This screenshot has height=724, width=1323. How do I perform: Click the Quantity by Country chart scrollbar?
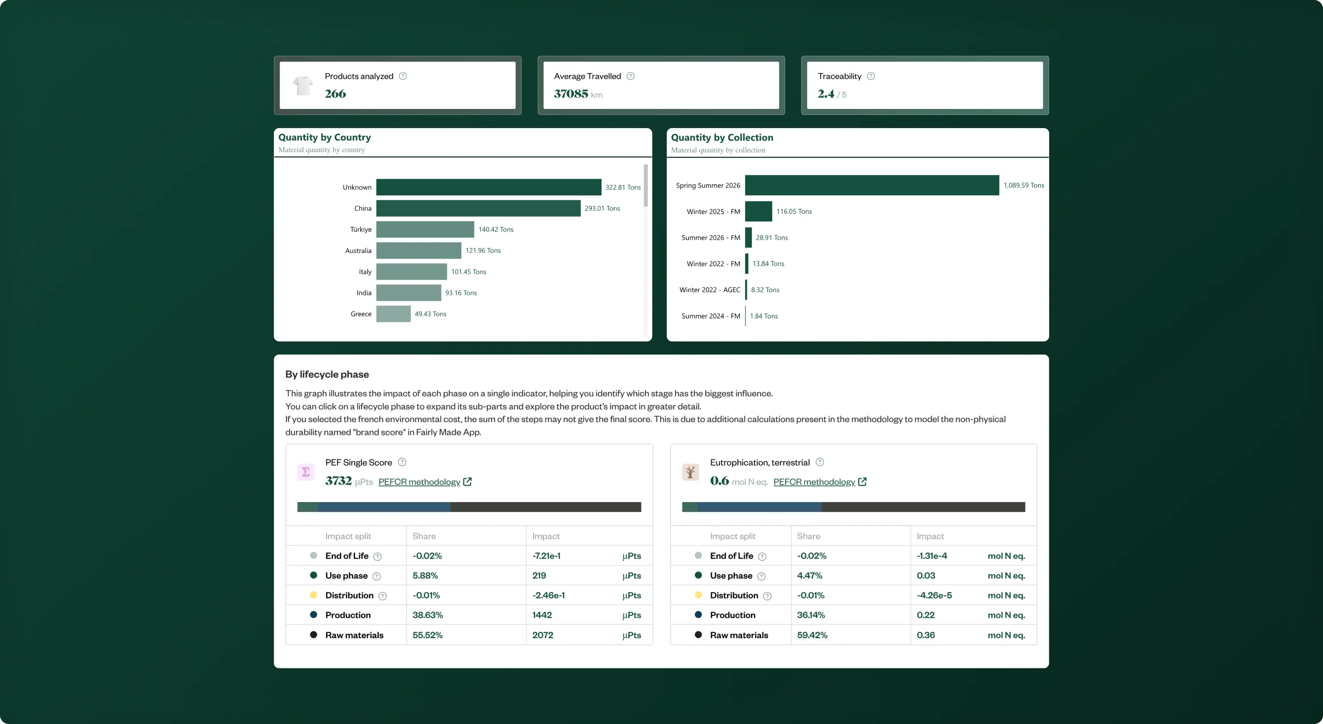click(x=645, y=186)
